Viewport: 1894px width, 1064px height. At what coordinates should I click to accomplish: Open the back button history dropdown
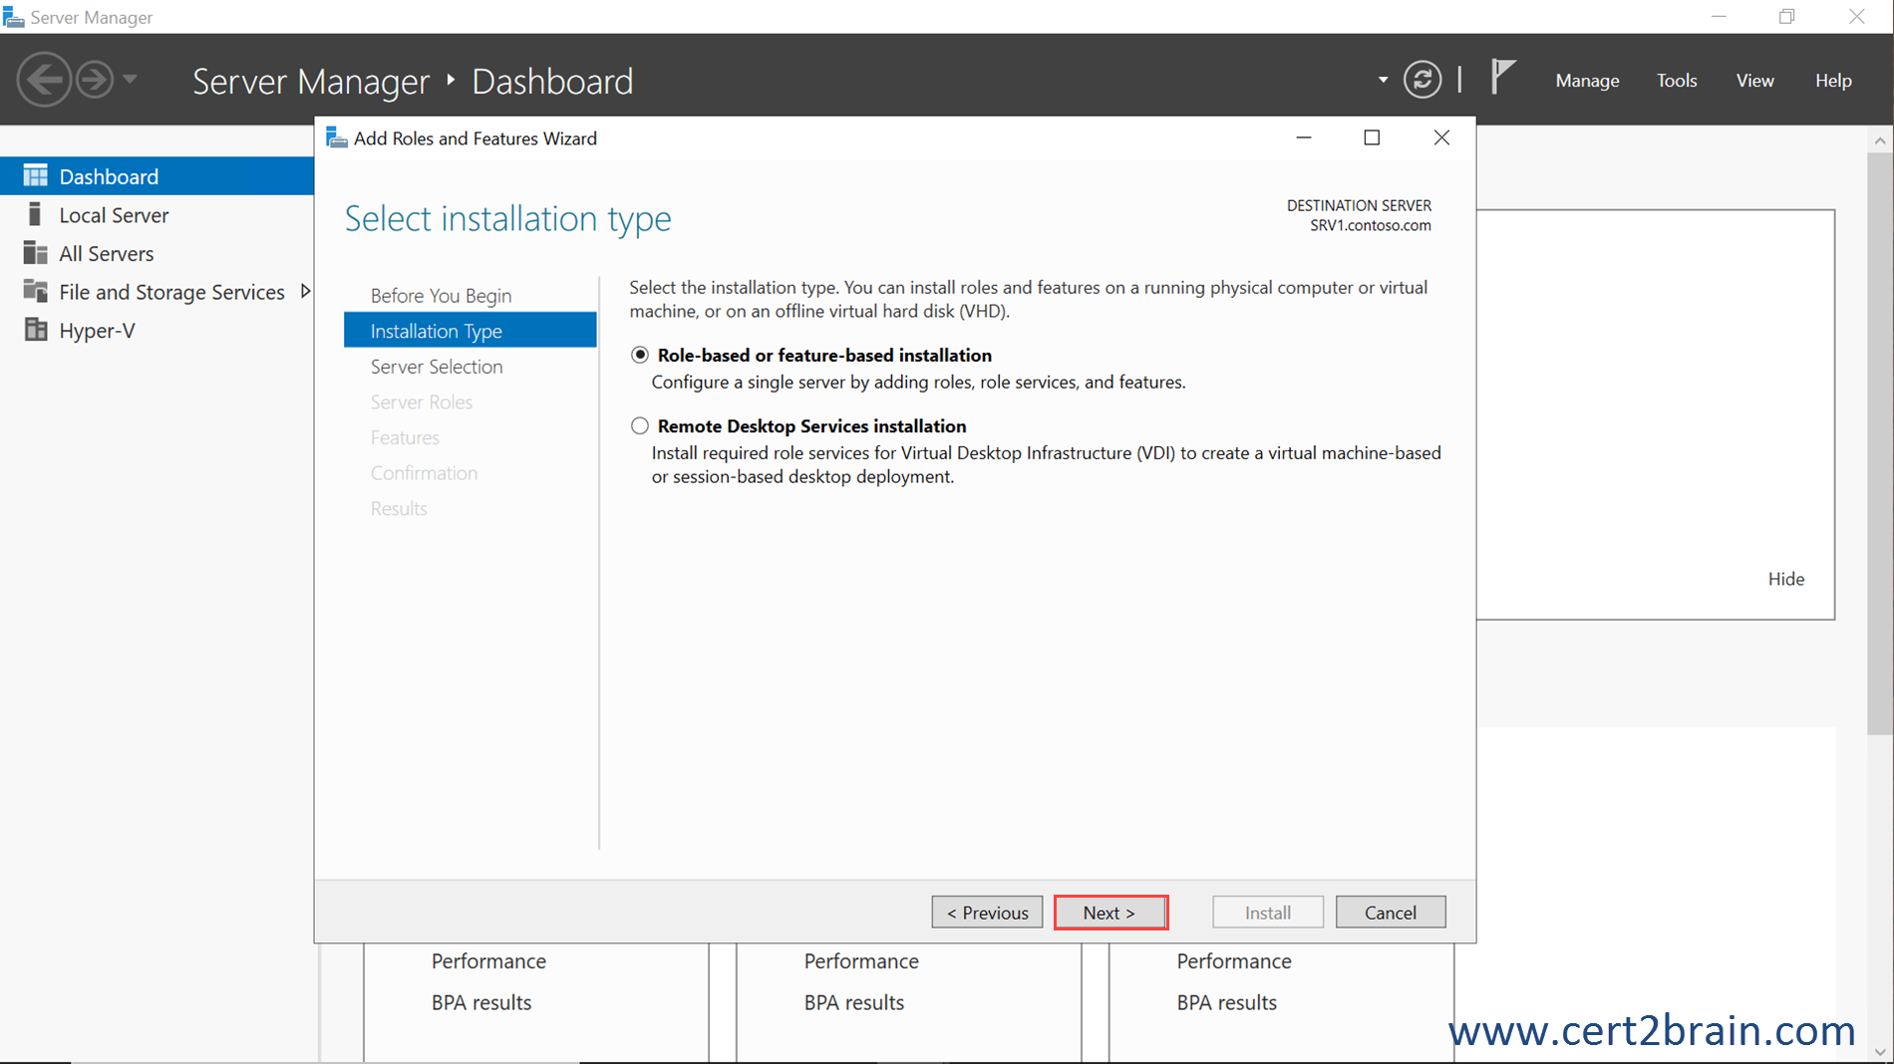point(131,79)
